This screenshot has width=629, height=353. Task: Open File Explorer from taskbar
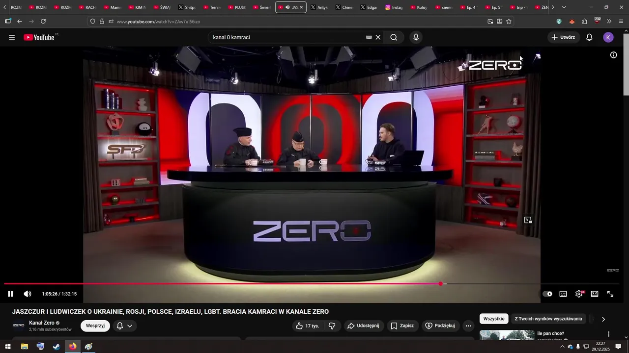[x=24, y=347]
